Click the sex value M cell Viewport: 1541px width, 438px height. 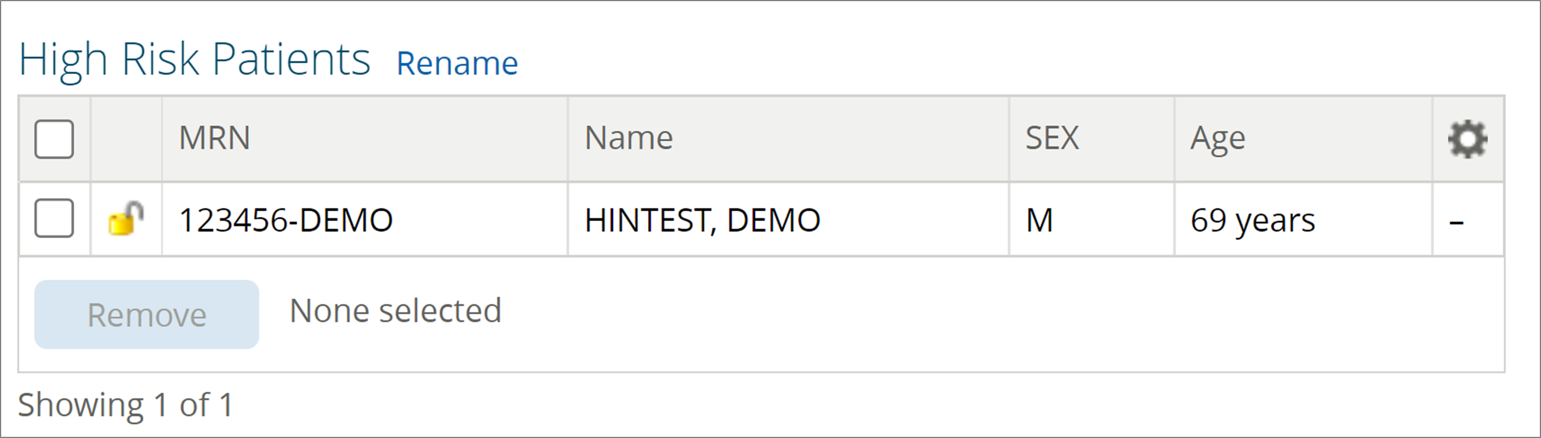point(1040,220)
